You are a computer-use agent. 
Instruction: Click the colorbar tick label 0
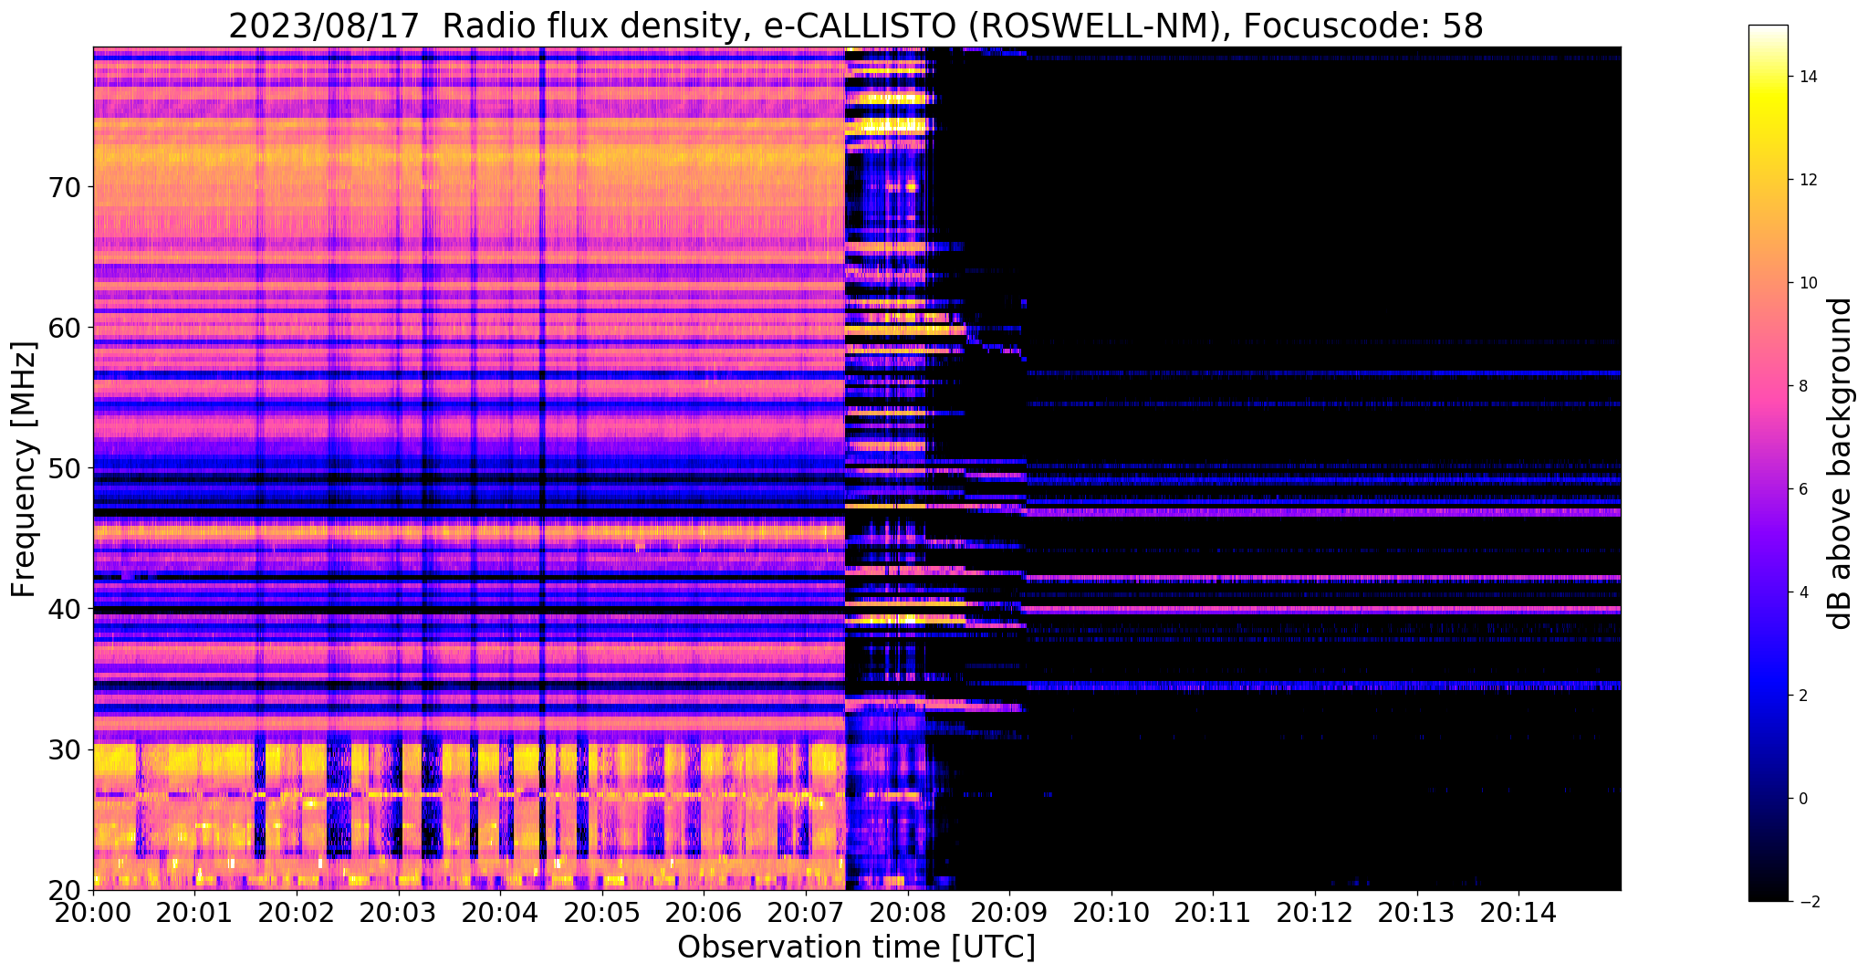click(x=1802, y=799)
